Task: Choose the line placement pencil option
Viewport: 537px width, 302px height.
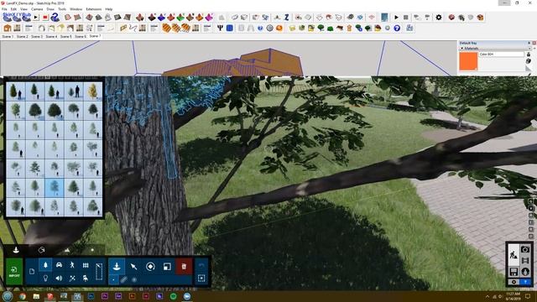Action: (x=123, y=279)
